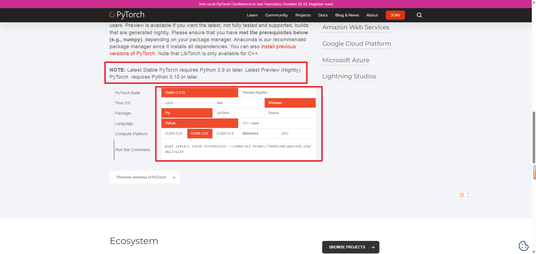Pick the ROCm 6.4 compute platform
The height and width of the screenshot is (254, 536).
(x=258, y=134)
